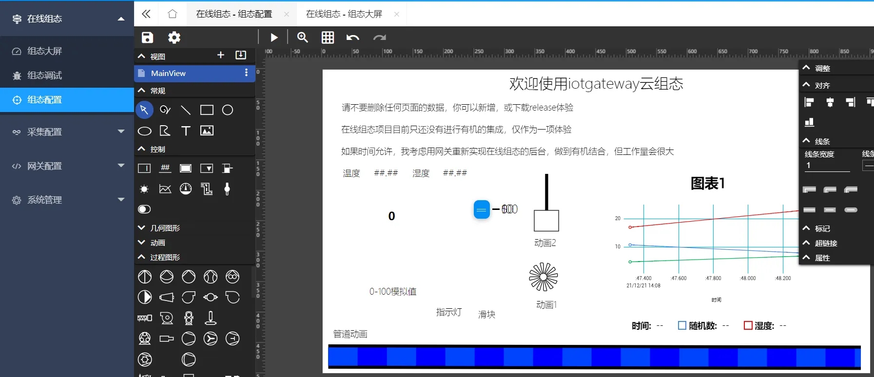Viewport: 874px width, 377px height.
Task: Toggle the grid display icon
Action: (328, 38)
